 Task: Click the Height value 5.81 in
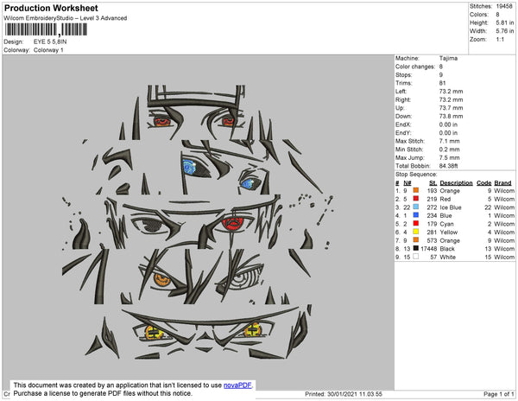(505, 22)
